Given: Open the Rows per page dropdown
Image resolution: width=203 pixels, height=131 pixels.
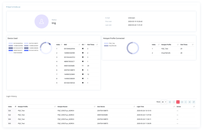Looking at the screenshot, I should pyautogui.click(x=164, y=102).
